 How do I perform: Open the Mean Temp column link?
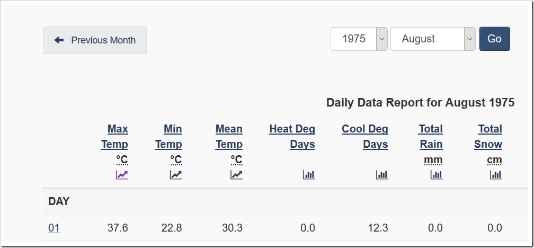229,137
